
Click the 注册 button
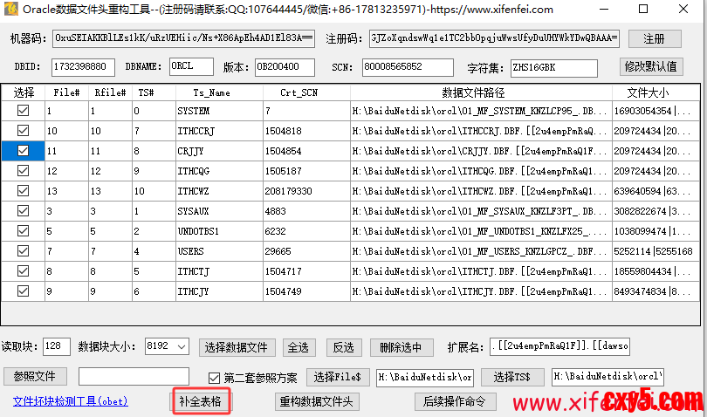pos(655,38)
